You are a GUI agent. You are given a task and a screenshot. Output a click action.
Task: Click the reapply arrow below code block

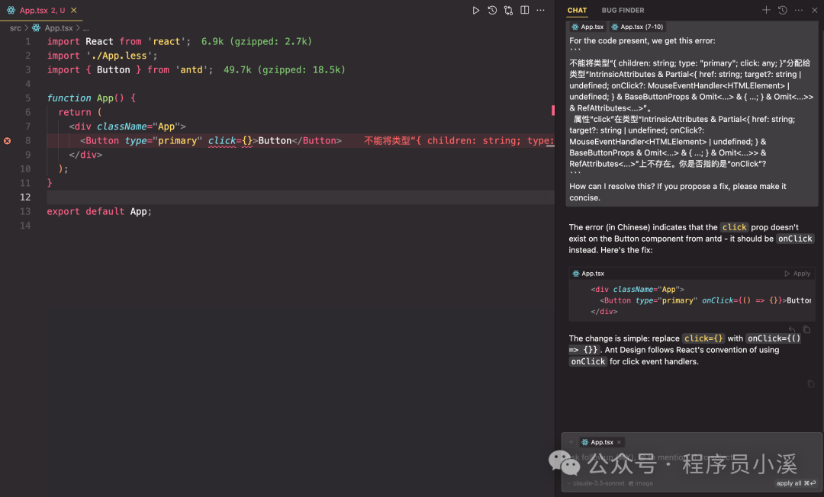[x=792, y=329]
